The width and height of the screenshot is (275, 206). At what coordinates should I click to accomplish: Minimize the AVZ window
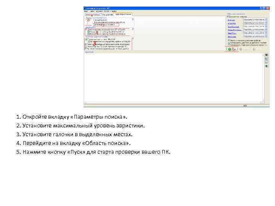click(x=261, y=8)
